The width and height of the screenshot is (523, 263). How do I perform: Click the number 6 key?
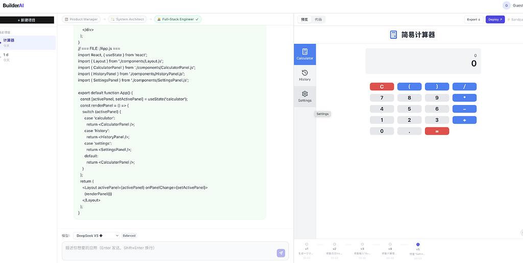click(x=437, y=109)
